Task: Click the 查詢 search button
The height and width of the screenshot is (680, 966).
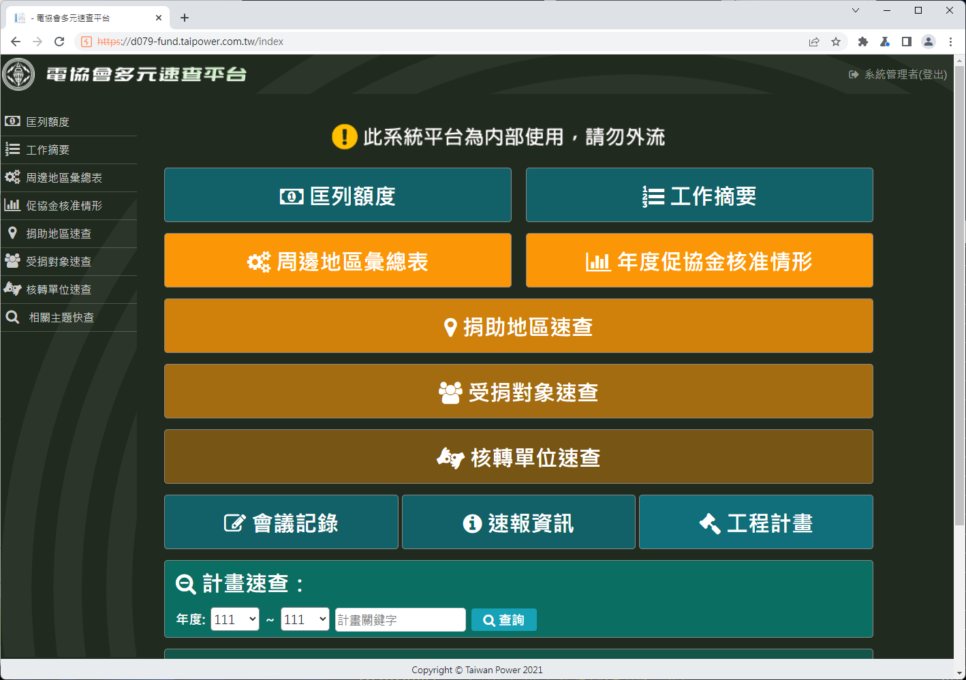Action: point(504,620)
